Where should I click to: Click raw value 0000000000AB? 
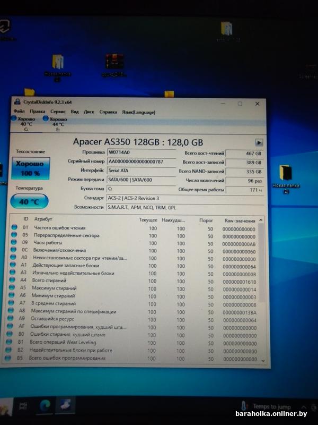(239, 244)
